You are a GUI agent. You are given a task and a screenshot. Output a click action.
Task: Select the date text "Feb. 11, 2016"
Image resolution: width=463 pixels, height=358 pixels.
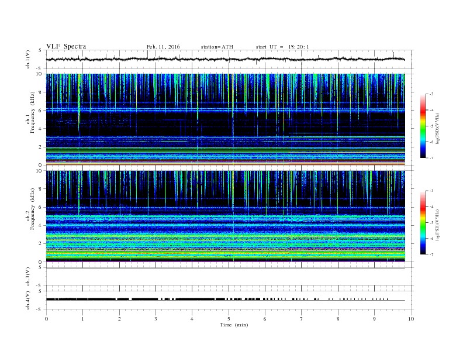click(163, 47)
